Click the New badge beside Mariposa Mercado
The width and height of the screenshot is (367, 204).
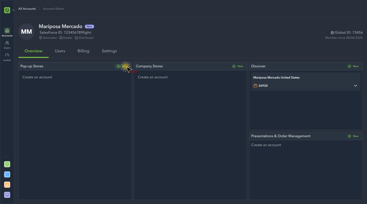click(89, 27)
